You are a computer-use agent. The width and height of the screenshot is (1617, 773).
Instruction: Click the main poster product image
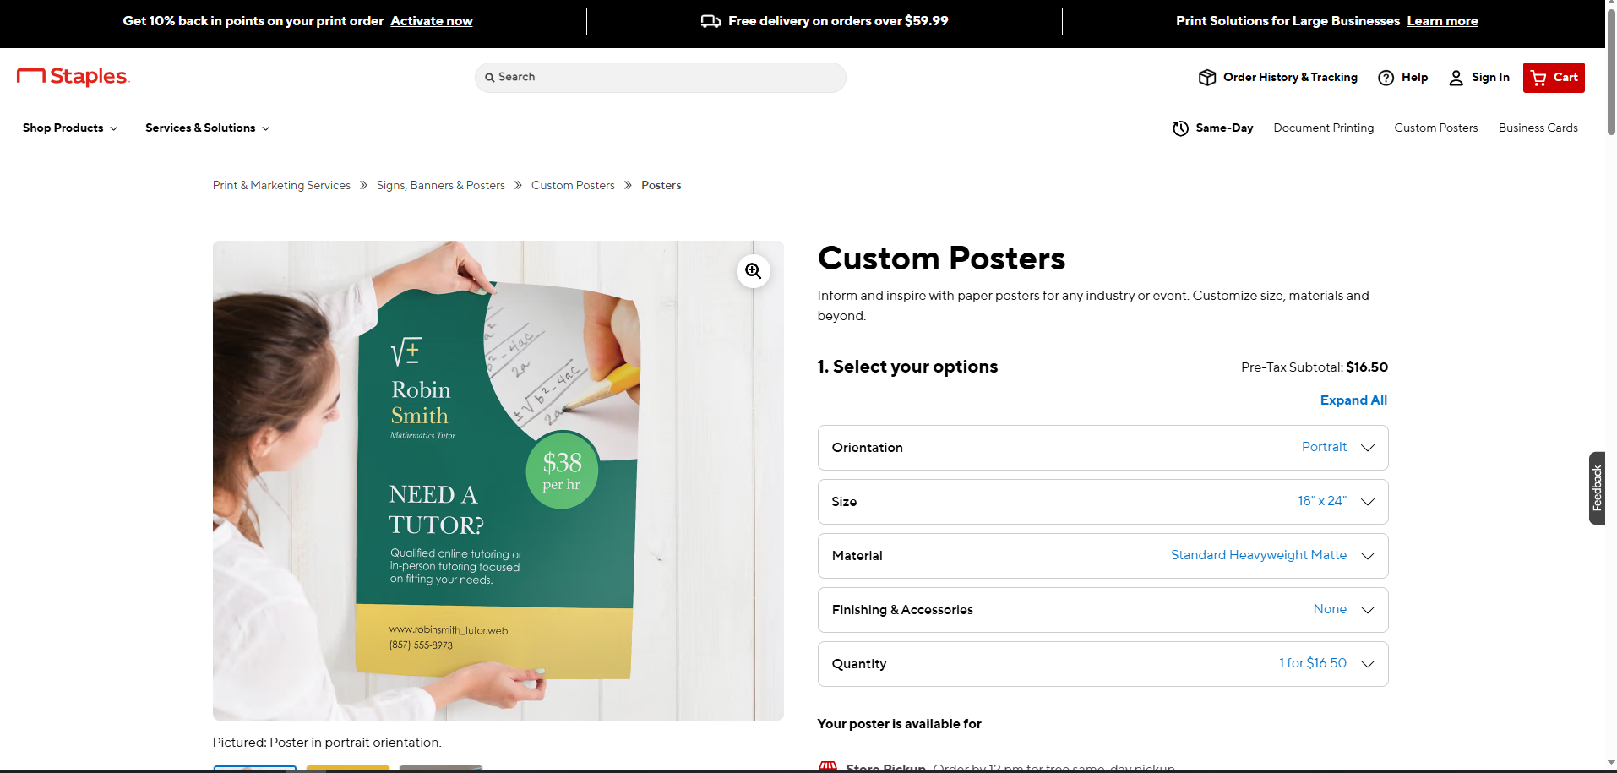498,481
